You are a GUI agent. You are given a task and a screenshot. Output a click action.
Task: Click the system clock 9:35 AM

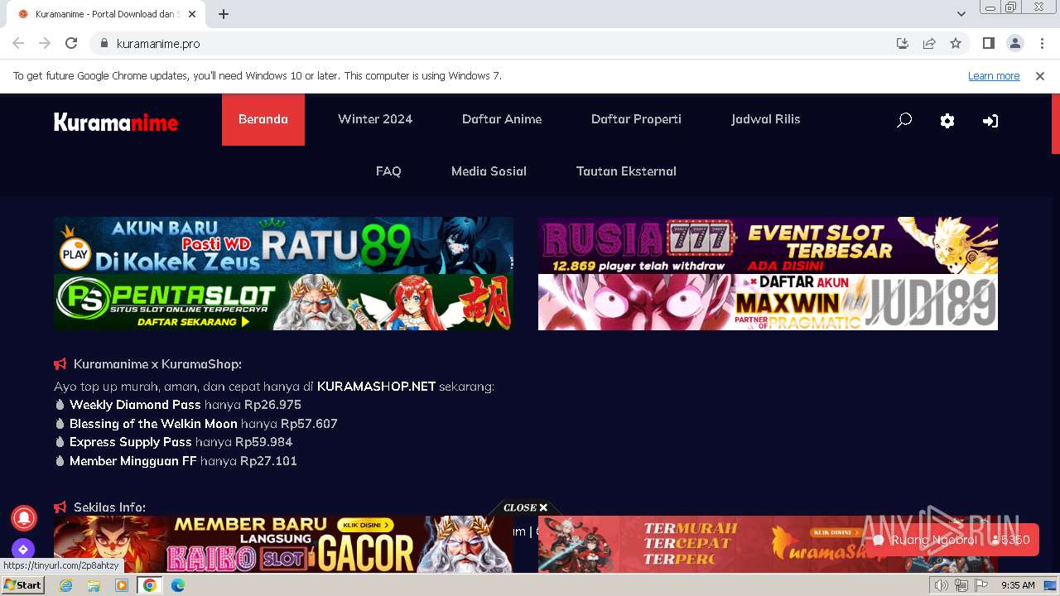click(1018, 585)
